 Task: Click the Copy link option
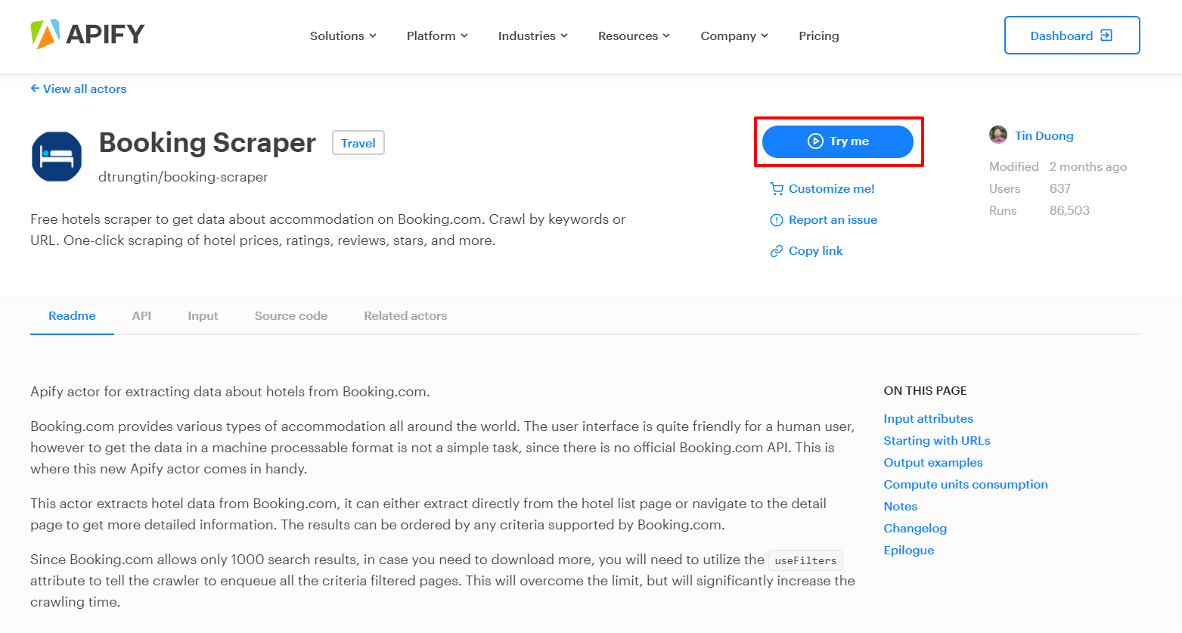coord(806,251)
